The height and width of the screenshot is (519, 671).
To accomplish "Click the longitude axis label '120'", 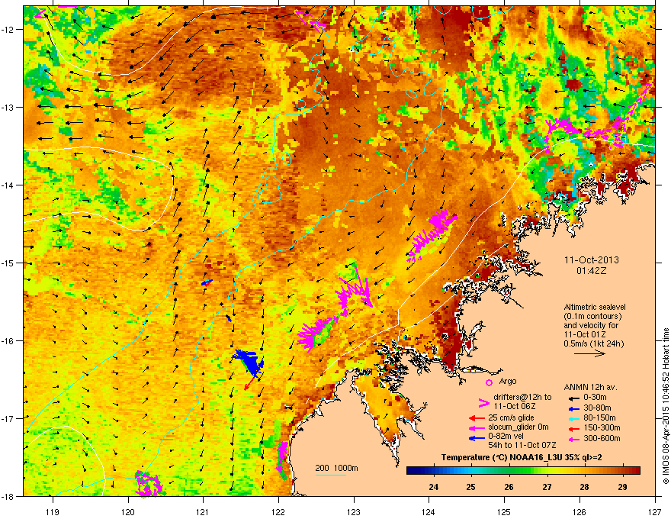I will (x=128, y=511).
